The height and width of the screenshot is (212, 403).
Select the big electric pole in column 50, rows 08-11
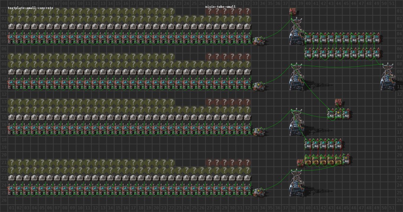click(x=388, y=76)
